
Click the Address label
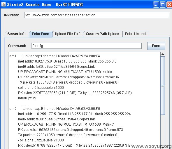click(11, 15)
